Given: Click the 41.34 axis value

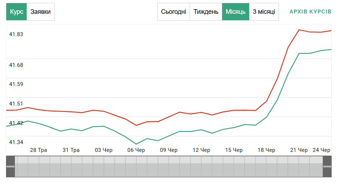Looking at the screenshot, I should [16, 142].
